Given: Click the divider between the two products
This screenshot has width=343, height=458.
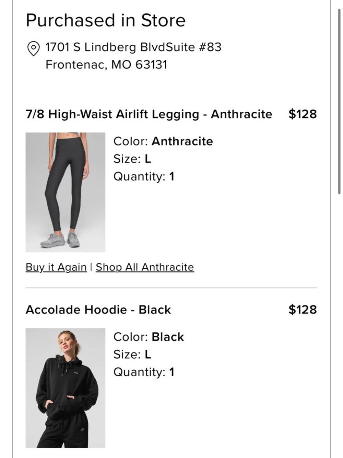Looking at the screenshot, I should coord(171,286).
